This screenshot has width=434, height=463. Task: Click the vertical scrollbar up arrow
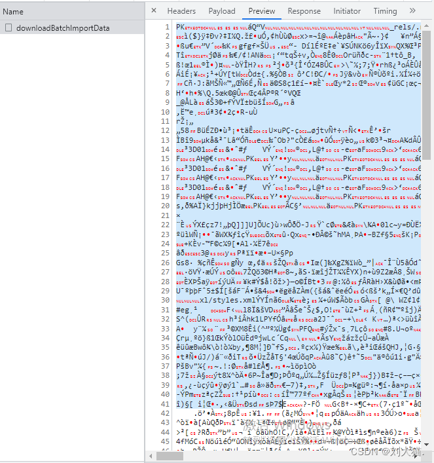click(426, 26)
